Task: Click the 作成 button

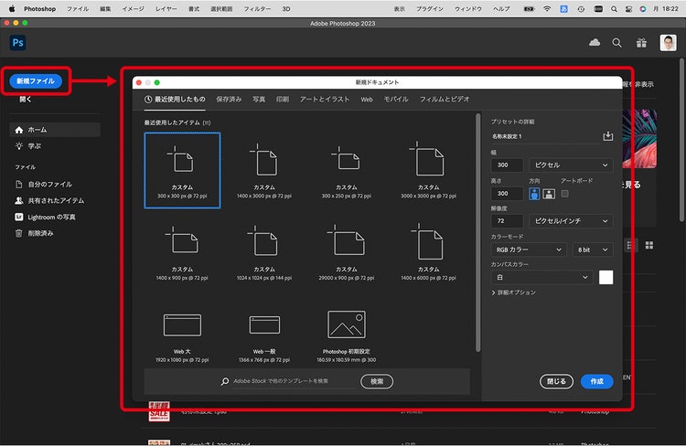Action: (x=596, y=381)
